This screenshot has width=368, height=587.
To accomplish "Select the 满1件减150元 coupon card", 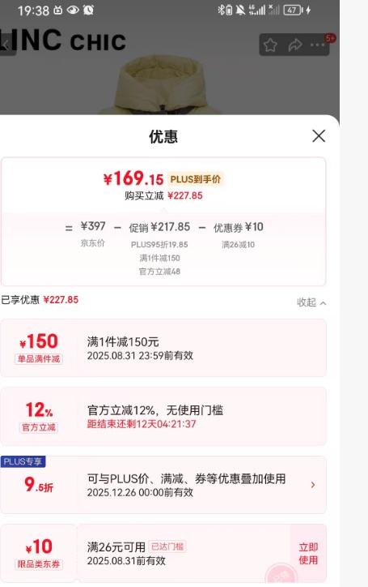I will pyautogui.click(x=163, y=348).
